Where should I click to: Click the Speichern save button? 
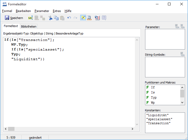coord(14,18)
